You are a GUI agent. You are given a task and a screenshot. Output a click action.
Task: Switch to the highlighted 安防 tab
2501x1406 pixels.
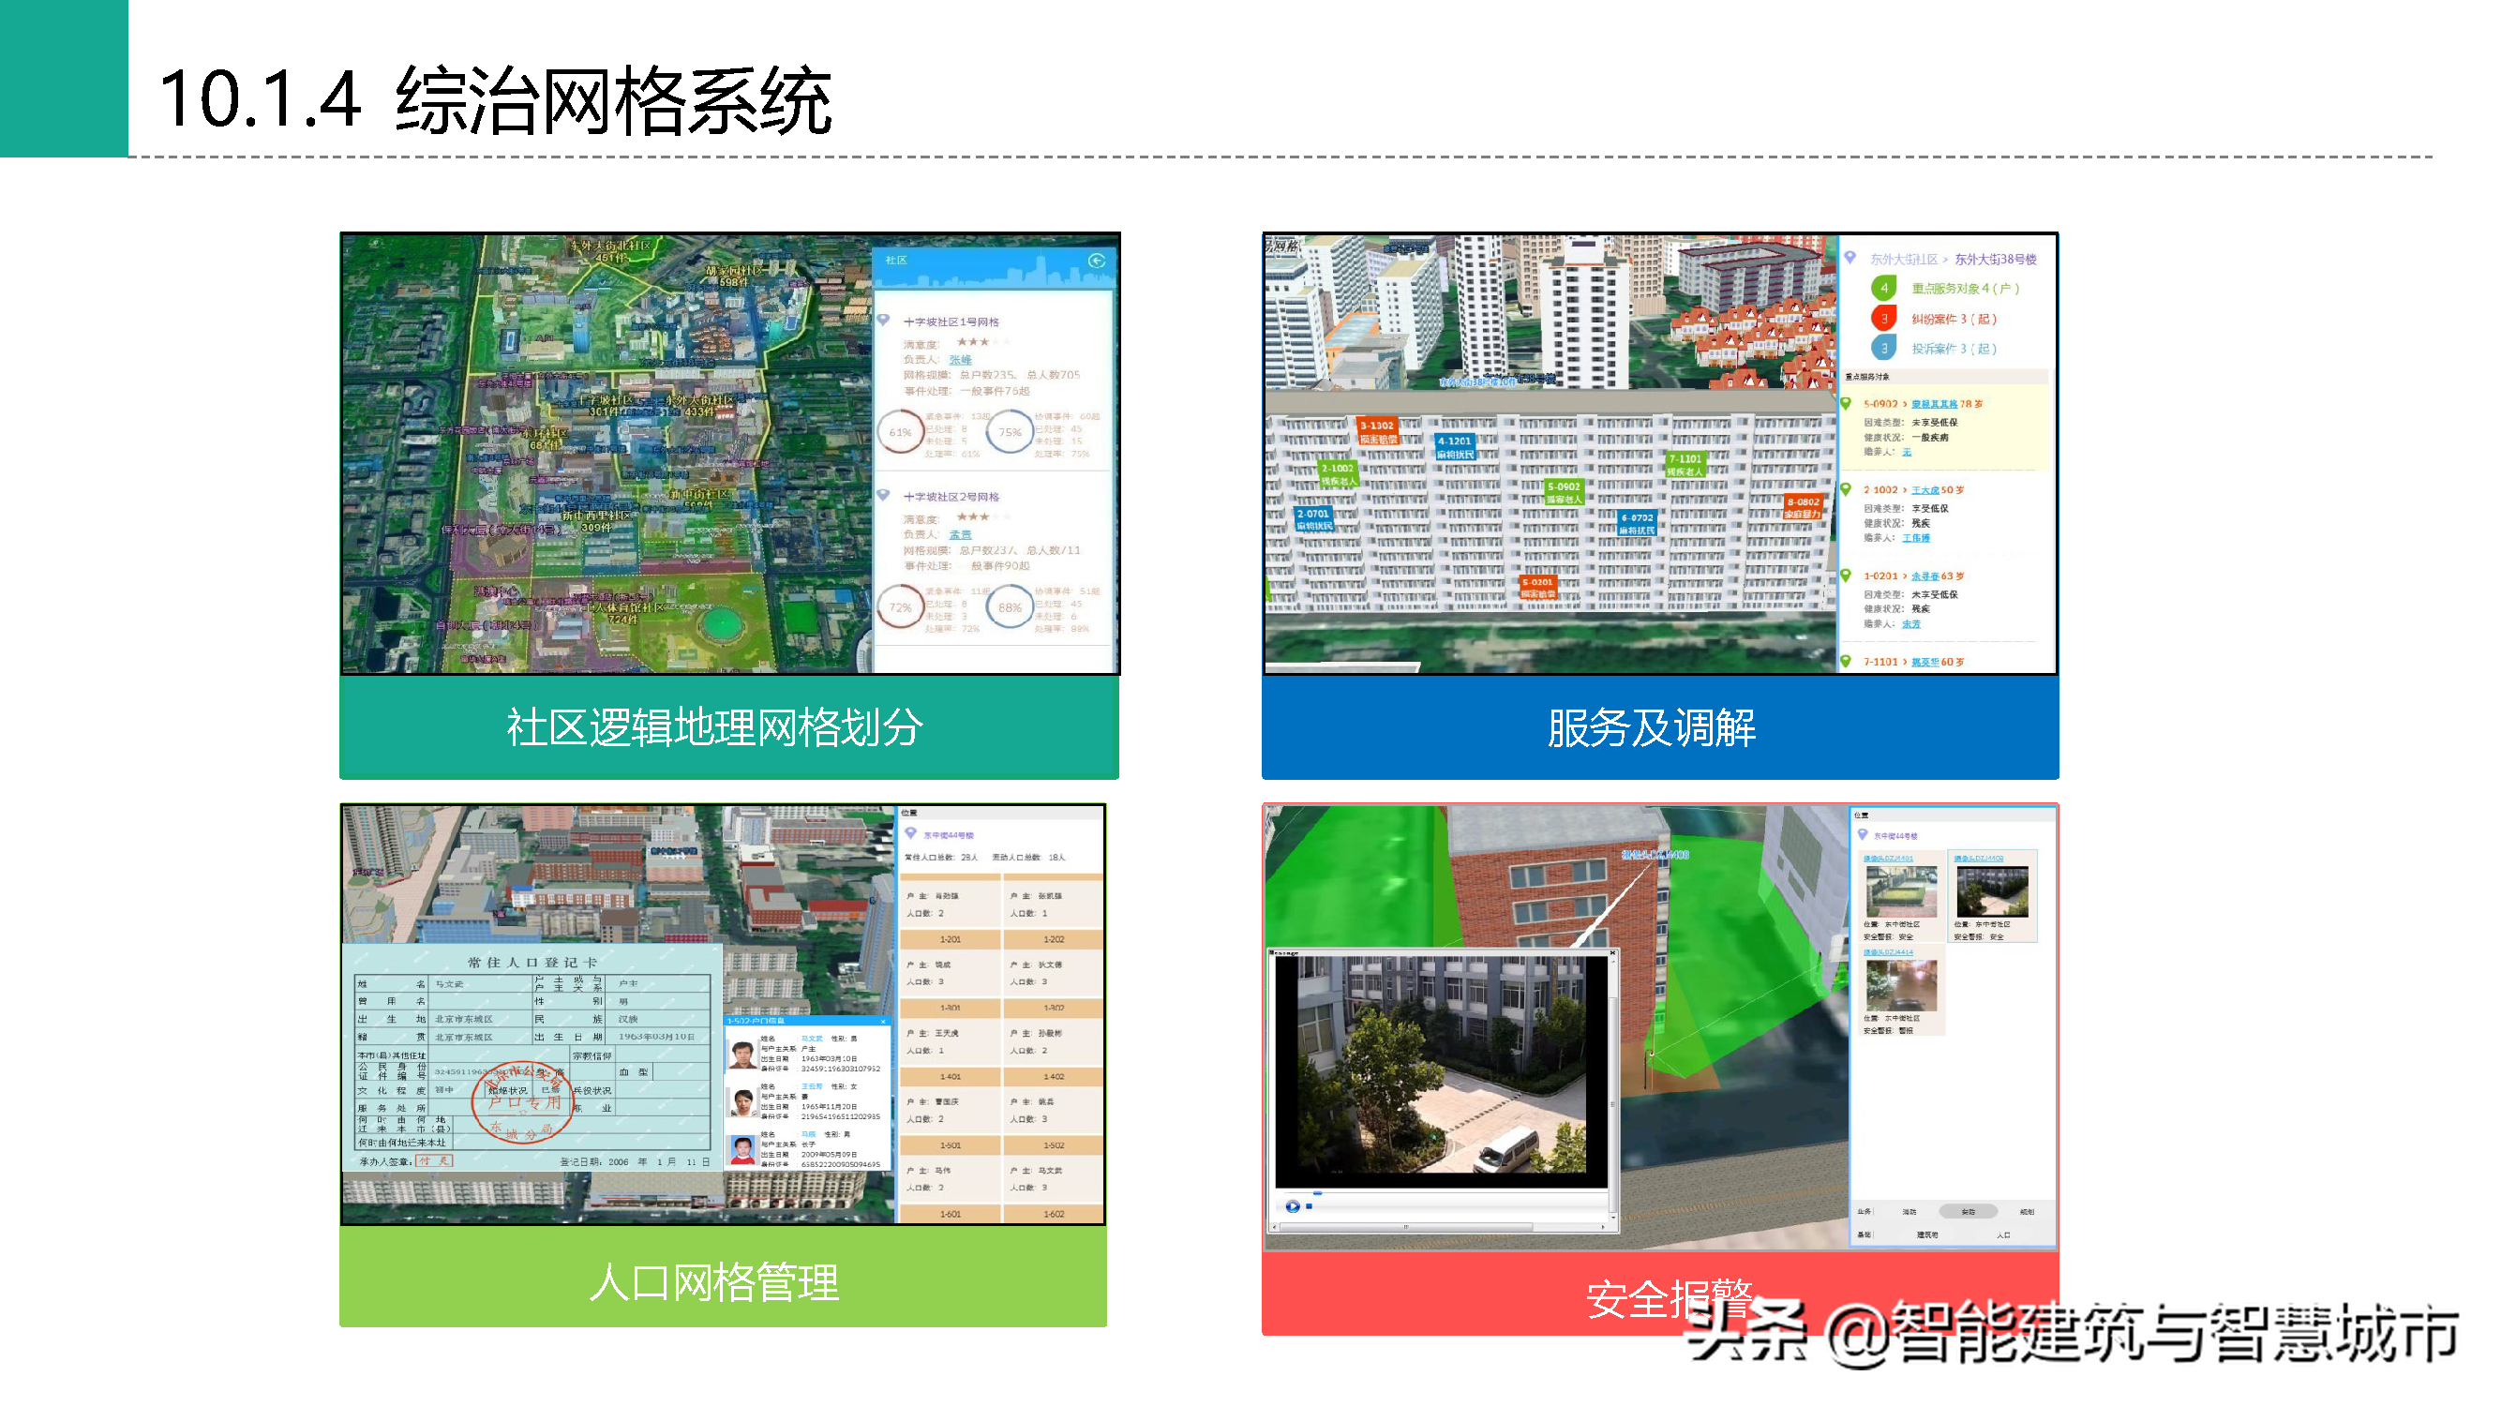click(1968, 1212)
